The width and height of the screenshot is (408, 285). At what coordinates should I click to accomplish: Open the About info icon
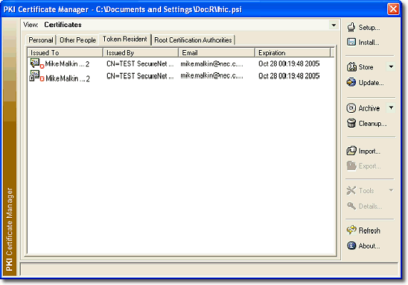tap(351, 246)
